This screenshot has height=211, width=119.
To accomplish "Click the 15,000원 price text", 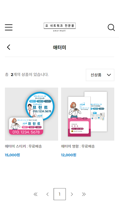I will click(x=12, y=155).
